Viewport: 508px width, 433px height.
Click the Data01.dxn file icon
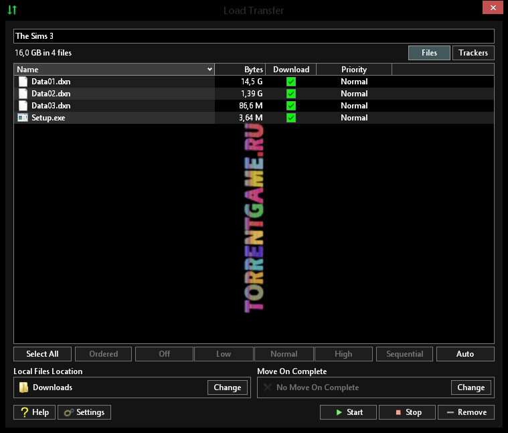tap(23, 82)
